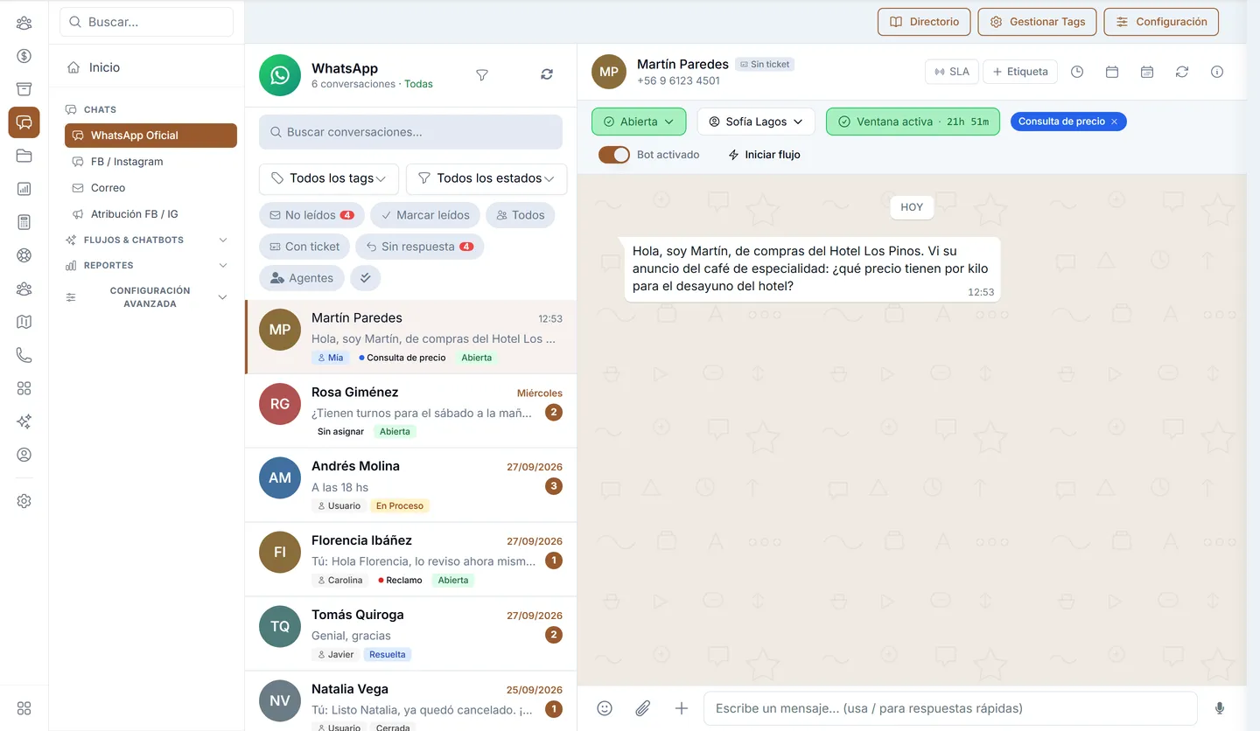The image size is (1260, 731).
Task: Click the double-check icon chip
Action: point(365,278)
